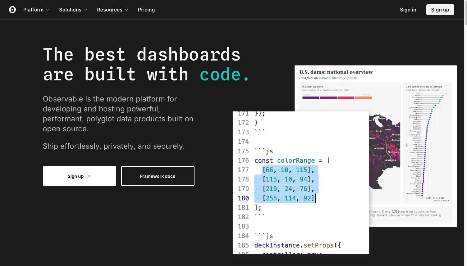Screen dimensions: 467x266
Task: Click the Sign in link
Action: click(408, 10)
